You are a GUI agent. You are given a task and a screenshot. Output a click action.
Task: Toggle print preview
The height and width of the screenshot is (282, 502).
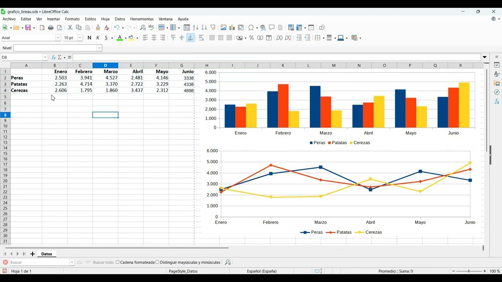60,27
